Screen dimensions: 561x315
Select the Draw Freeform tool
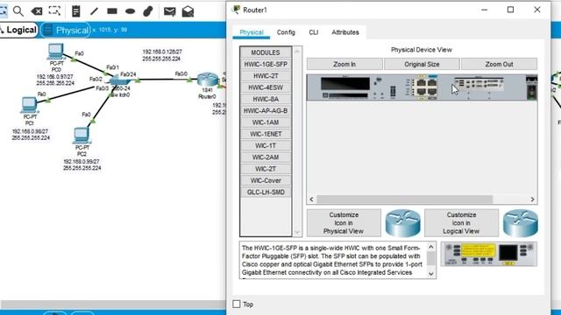[x=148, y=11]
